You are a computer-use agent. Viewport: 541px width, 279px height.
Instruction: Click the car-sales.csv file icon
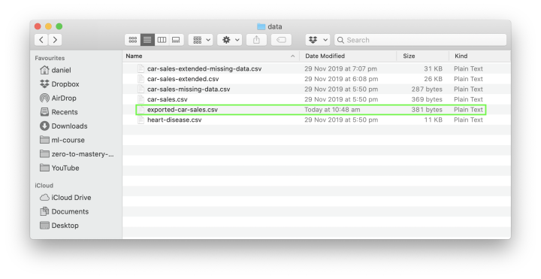click(141, 99)
